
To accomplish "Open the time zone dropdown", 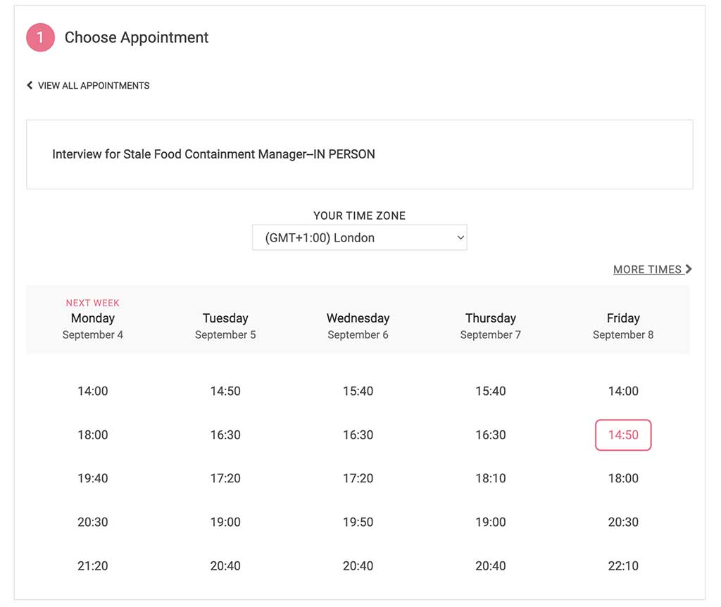I will 359,238.
